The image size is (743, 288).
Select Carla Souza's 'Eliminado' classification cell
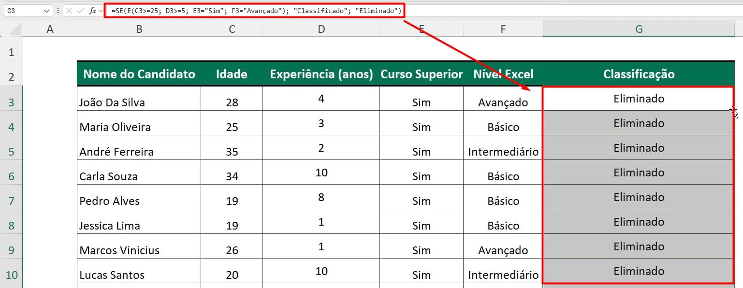click(639, 173)
